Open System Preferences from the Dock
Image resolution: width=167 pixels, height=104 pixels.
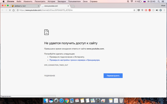(98, 101)
